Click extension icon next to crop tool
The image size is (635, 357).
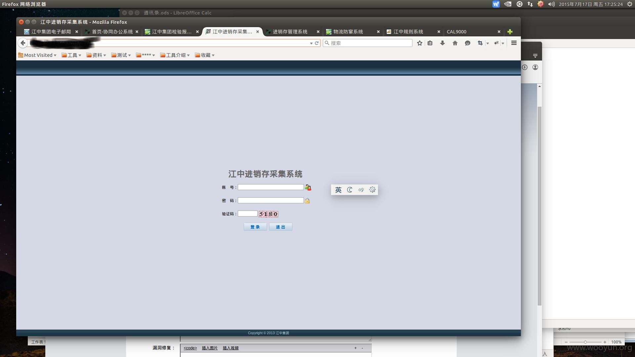[x=496, y=43]
